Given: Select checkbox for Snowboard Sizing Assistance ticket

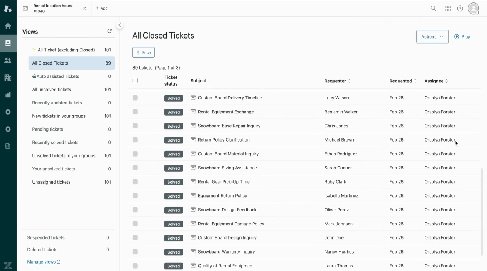Looking at the screenshot, I should point(135,168).
